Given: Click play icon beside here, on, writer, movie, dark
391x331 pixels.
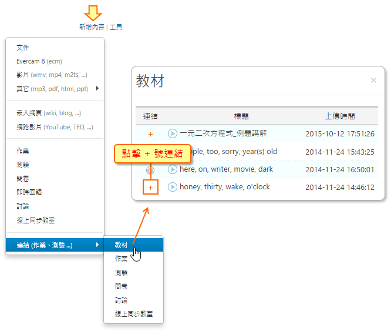Looking at the screenshot, I should pyautogui.click(x=173, y=169).
